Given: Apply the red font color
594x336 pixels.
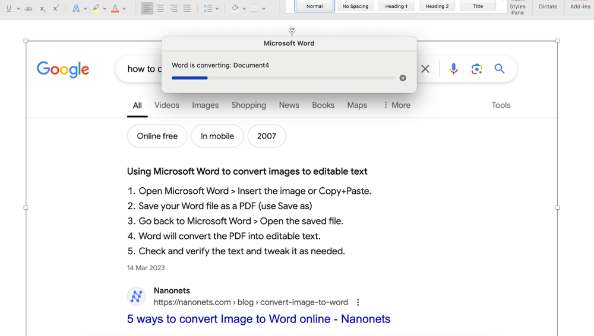Looking at the screenshot, I should coord(115,8).
